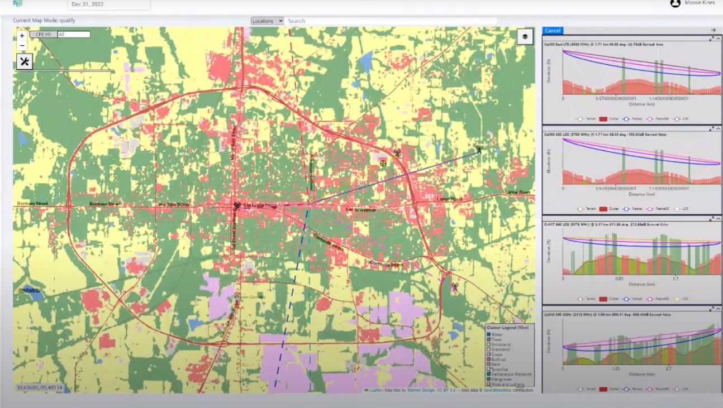
Task: Open the Locations search type dropdown
Action: pos(267,21)
